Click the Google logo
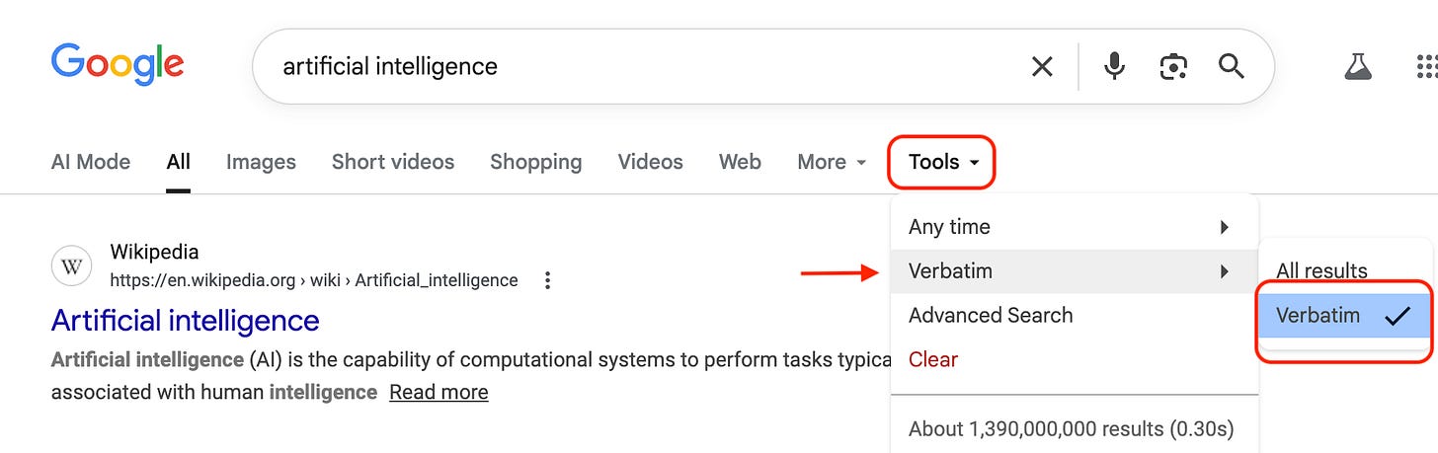 118,64
